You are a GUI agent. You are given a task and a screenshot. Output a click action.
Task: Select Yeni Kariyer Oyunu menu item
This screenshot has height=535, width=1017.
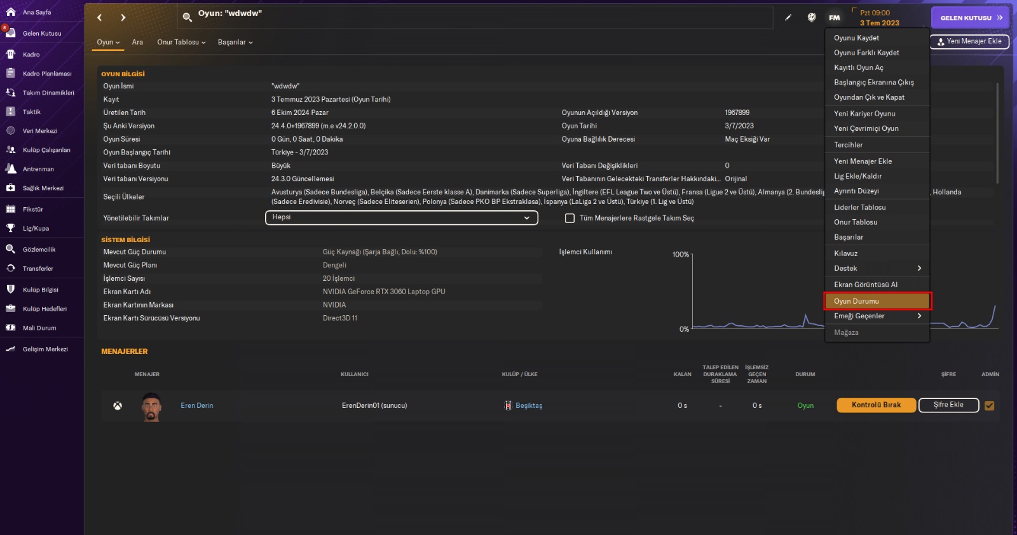[x=877, y=114]
